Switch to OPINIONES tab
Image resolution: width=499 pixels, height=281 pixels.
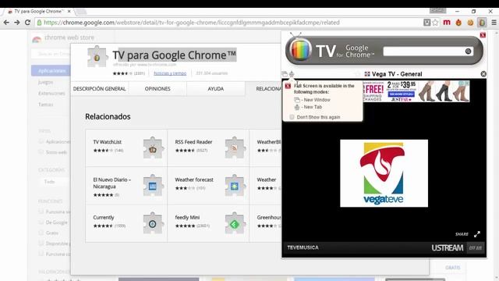(157, 89)
